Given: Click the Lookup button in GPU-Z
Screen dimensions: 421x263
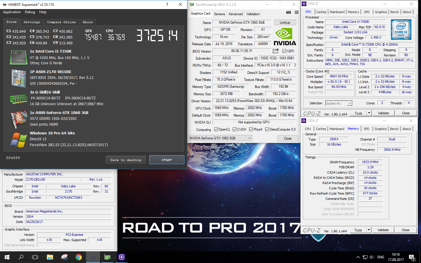Looking at the screenshot, I should [285, 22].
